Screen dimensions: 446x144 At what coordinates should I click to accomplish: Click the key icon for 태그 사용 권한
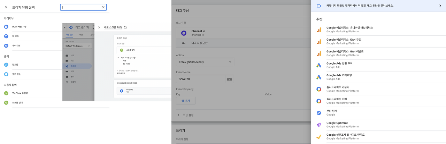[x=184, y=43]
